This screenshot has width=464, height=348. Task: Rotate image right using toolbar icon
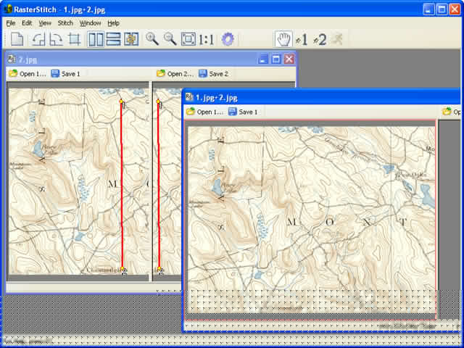pyautogui.click(x=56, y=39)
